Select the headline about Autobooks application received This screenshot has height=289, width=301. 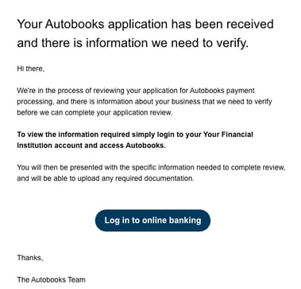(145, 33)
